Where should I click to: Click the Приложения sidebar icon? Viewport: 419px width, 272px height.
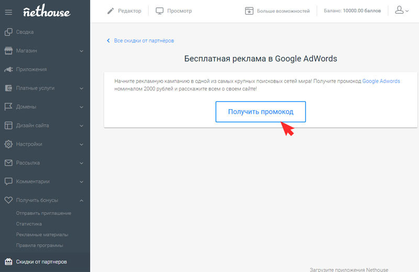[x=8, y=69]
